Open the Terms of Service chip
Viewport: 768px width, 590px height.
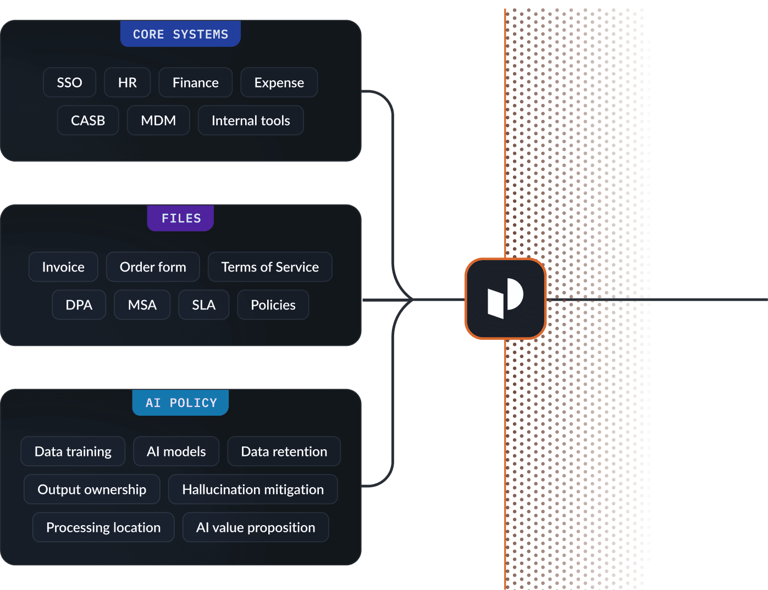[x=270, y=267]
